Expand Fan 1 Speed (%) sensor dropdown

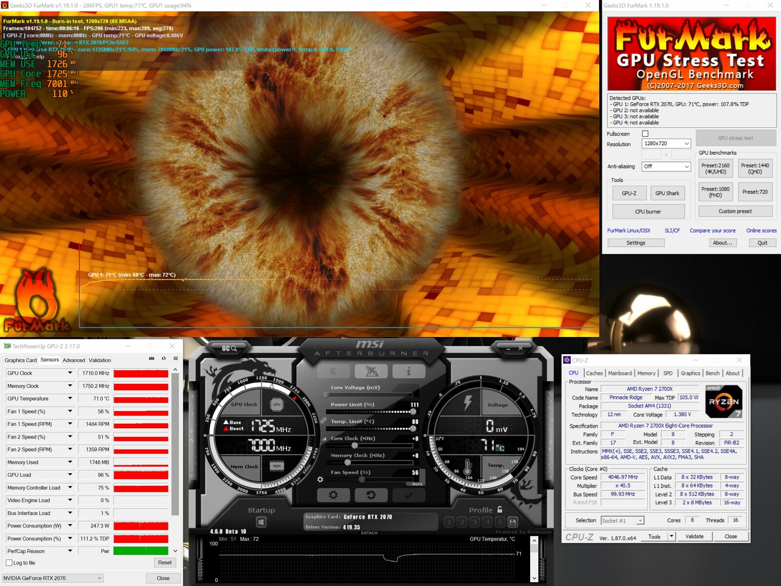pyautogui.click(x=70, y=411)
